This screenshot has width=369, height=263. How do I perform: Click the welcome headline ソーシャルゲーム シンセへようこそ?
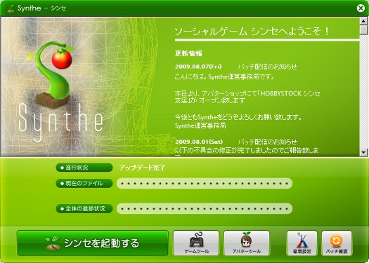252,32
